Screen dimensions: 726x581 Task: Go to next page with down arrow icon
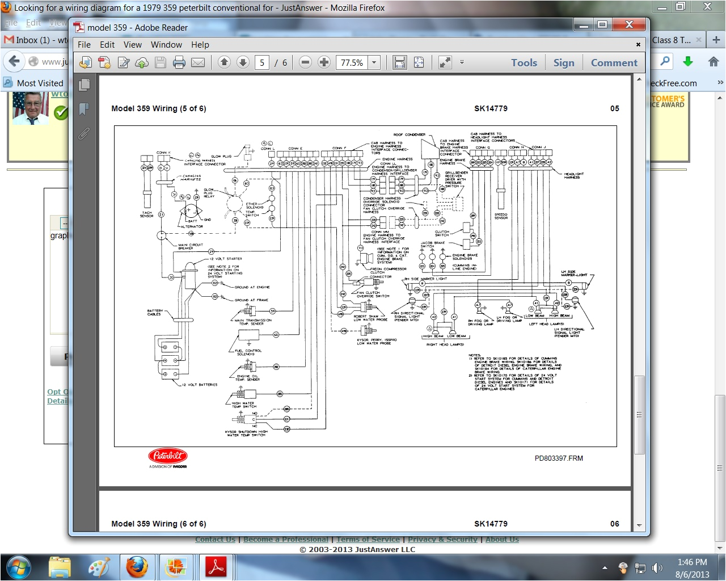(243, 62)
